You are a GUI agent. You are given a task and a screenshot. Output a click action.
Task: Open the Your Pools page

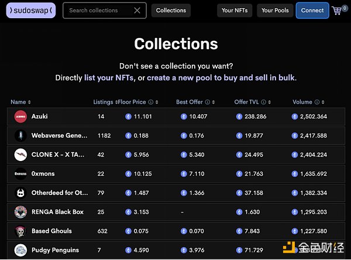click(275, 11)
